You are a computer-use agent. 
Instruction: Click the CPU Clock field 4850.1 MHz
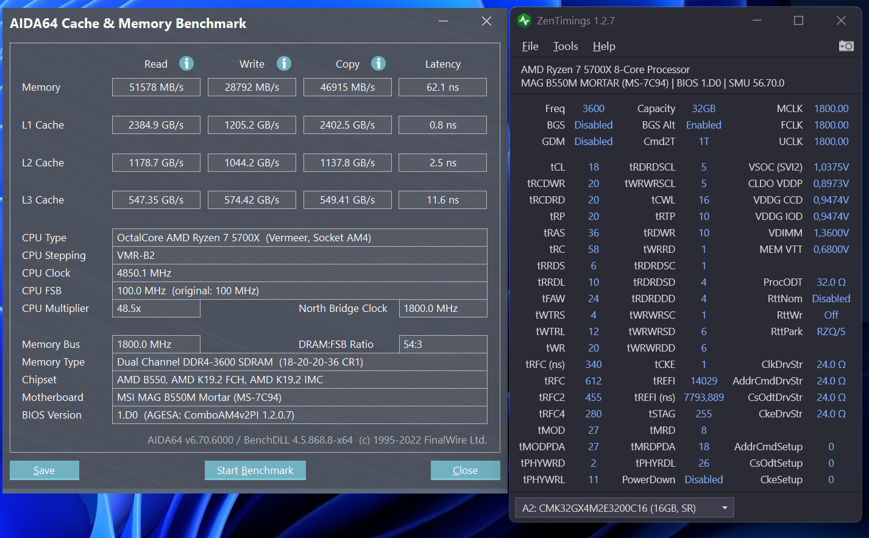(300, 273)
